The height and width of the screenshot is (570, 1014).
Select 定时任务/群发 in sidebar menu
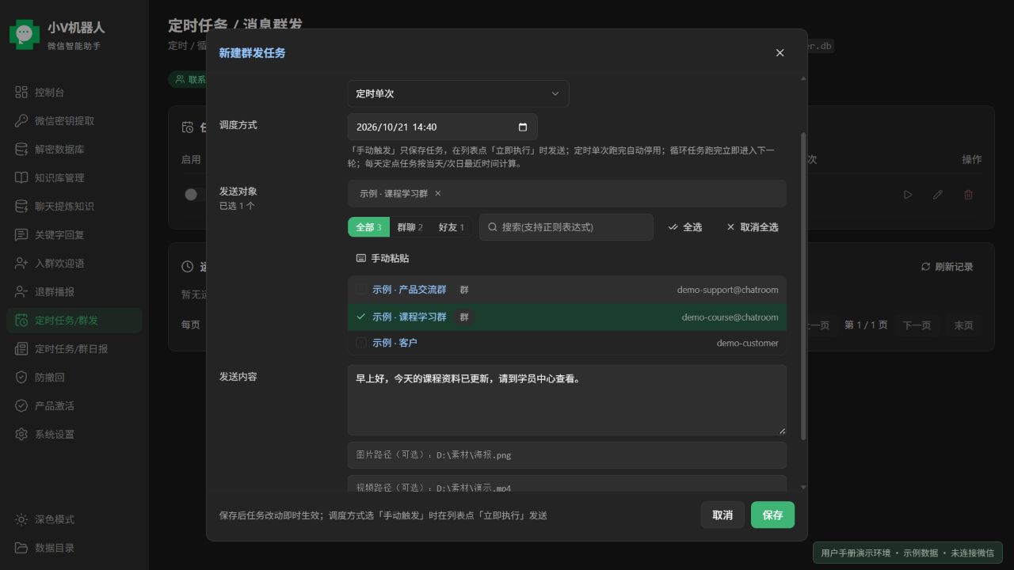(74, 321)
